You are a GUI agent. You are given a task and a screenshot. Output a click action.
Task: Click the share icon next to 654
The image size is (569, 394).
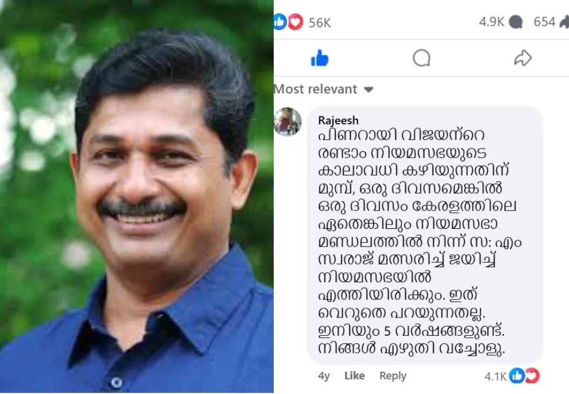(564, 22)
